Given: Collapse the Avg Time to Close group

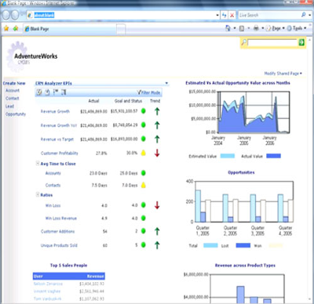Looking at the screenshot, I should [x=38, y=163].
